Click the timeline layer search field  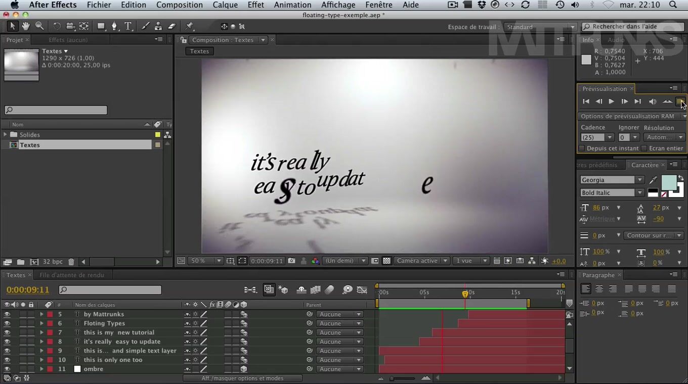pos(110,290)
